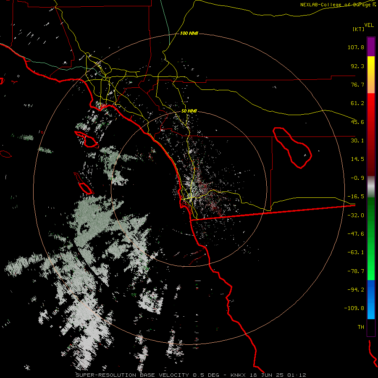Click the -78.7 velocity scale value

click(x=356, y=271)
